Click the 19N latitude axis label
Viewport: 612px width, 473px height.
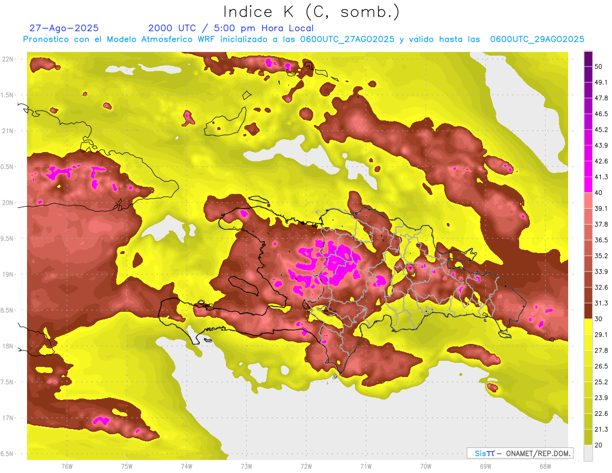click(8, 275)
